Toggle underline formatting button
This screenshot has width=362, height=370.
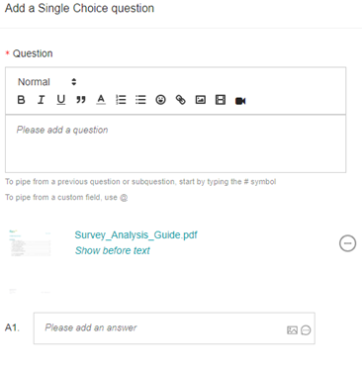coord(61,100)
